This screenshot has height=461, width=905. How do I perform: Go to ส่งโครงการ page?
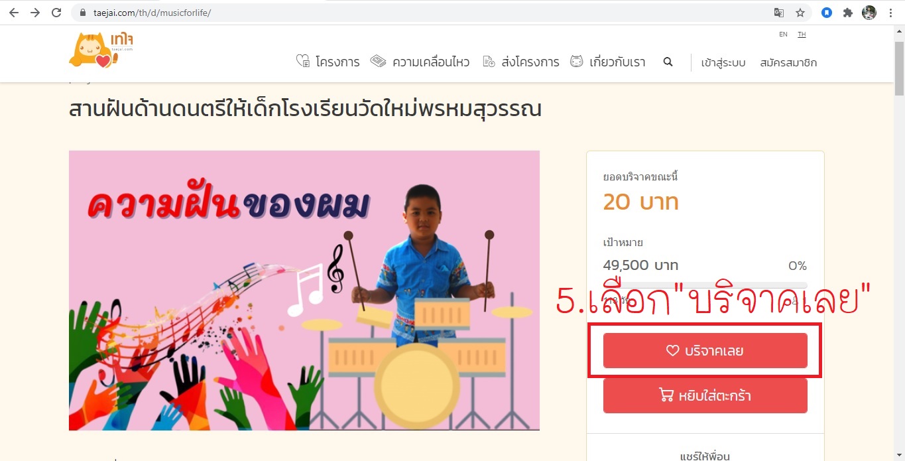[521, 62]
